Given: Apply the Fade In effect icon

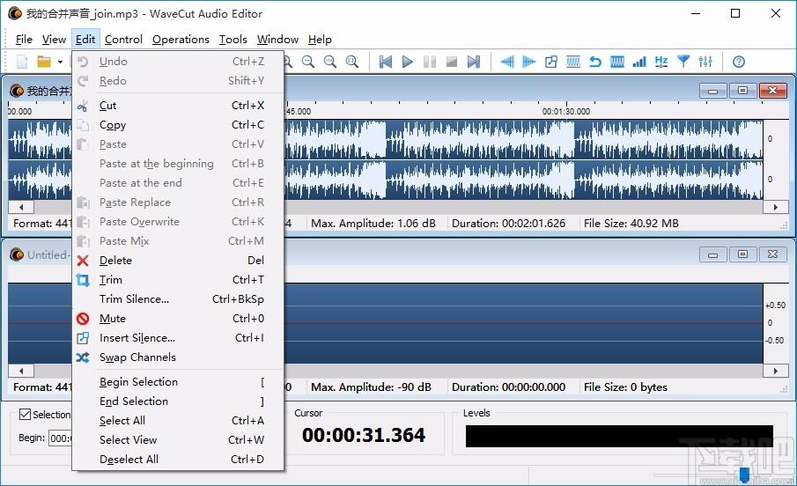Looking at the screenshot, I should coord(506,62).
